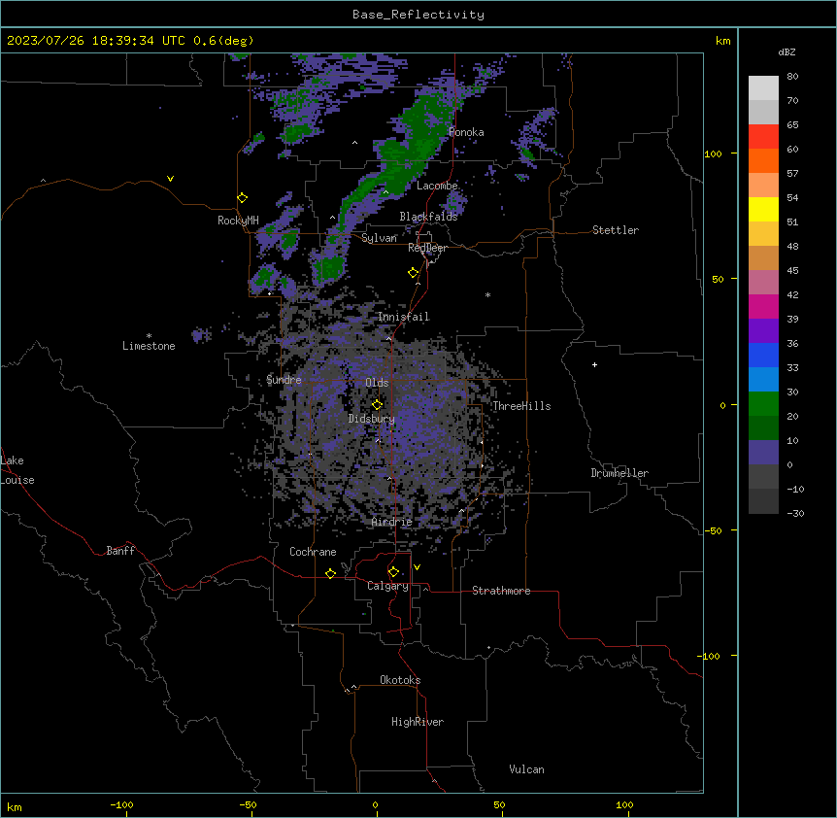Click the orange 57-60 dBZ legend swatch
This screenshot has width=837, height=818.
[x=763, y=160]
